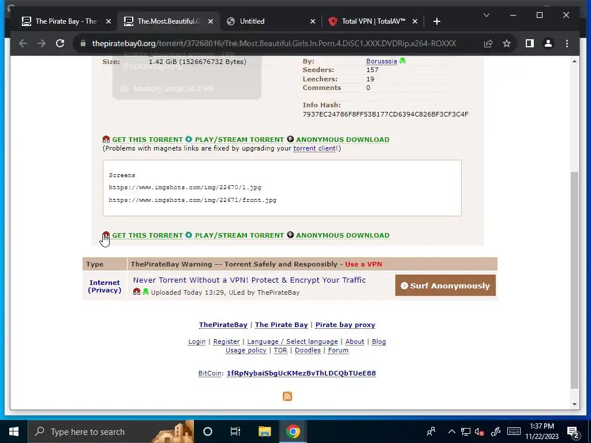
Task: Open The Pirate Bay footer link
Action: tap(281, 325)
